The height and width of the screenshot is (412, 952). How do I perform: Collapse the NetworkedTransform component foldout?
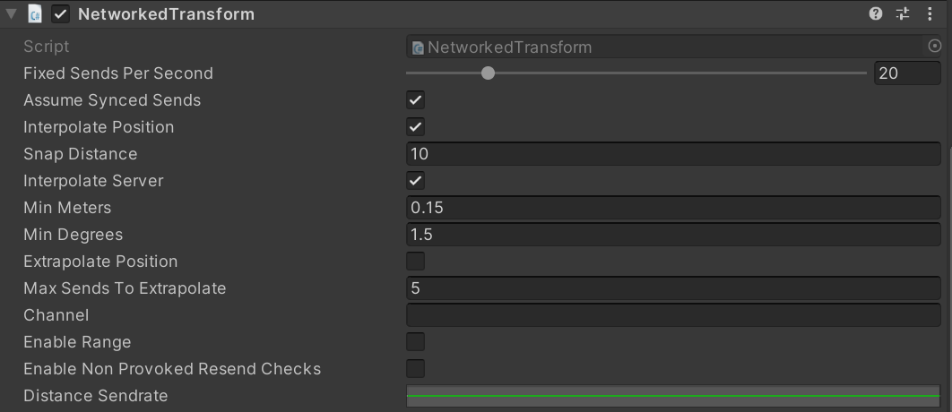tap(11, 14)
